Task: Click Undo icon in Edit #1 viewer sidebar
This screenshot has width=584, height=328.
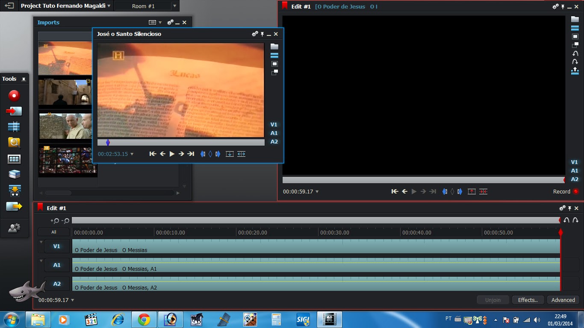Action: (575, 54)
